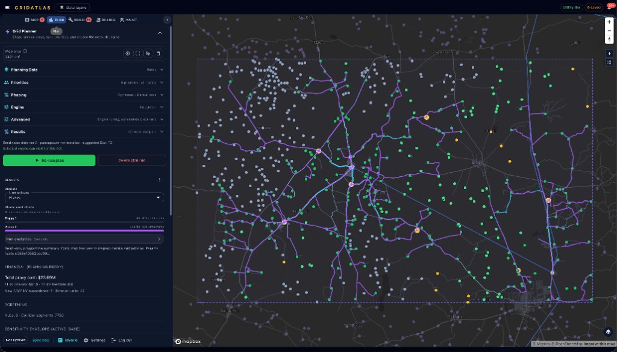
Task: Click the Re-run plan button
Action: 49,160
